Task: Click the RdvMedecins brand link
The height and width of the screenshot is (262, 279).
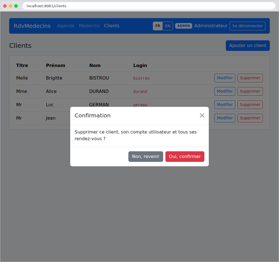Action: pyautogui.click(x=32, y=26)
